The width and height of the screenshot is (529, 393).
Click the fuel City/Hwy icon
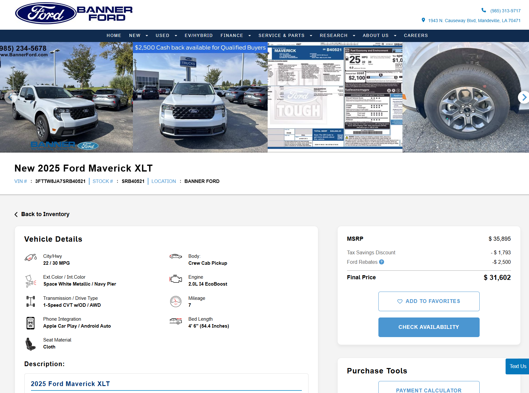pos(31,258)
